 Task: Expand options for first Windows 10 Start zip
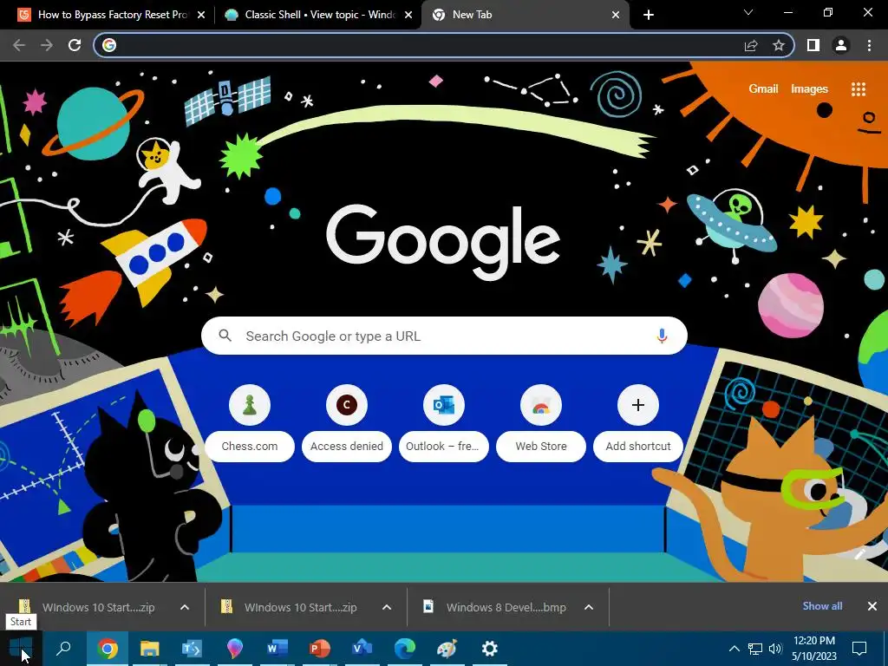(185, 607)
